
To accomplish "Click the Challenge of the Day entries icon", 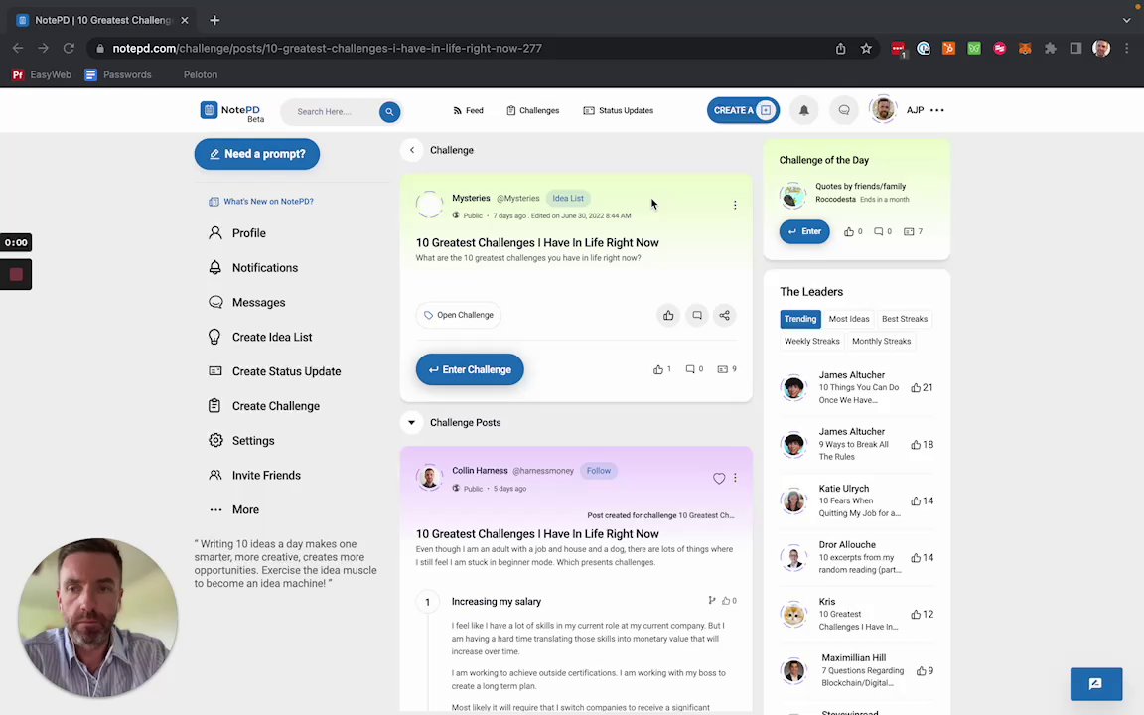I will [909, 232].
